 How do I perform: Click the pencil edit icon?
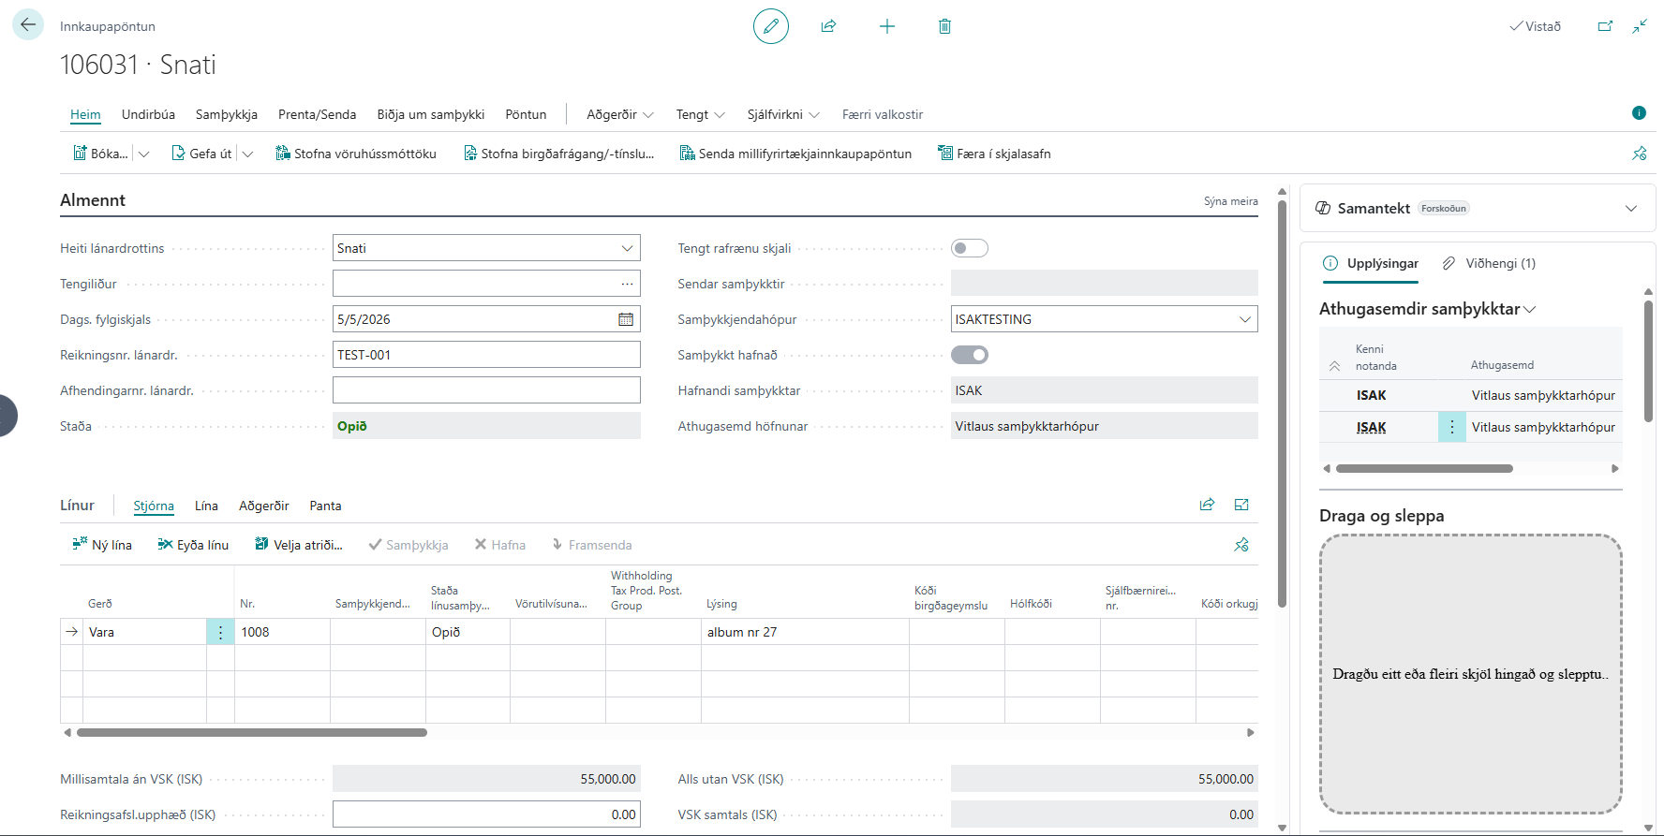[x=771, y=26]
